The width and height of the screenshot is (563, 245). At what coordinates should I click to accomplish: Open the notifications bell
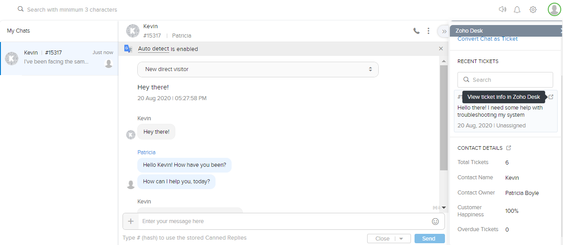517,9
